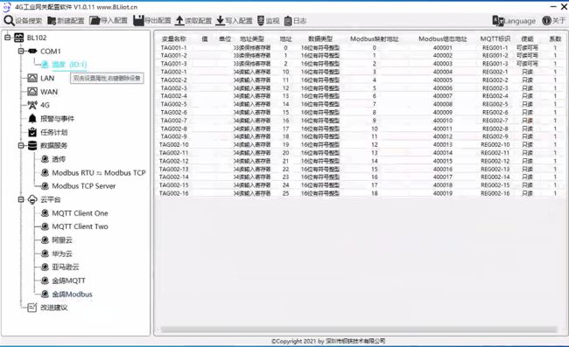Click the REG002-15 MQTT identifier cell
This screenshot has width=569, height=347.
click(x=495, y=185)
